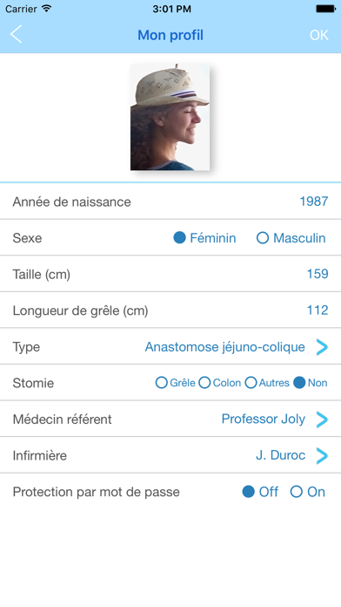341x607 pixels.
Task: Select the Féminin radio button
Action: 179,238
